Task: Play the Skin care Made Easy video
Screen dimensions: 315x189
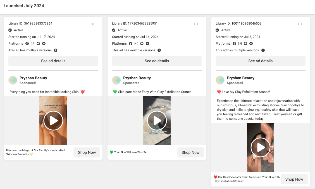Action: pos(157,121)
